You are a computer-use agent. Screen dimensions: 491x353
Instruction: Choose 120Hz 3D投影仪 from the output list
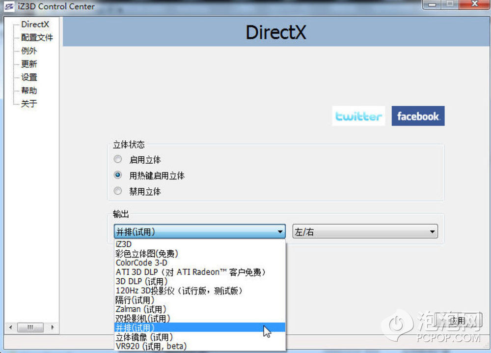[x=200, y=291]
